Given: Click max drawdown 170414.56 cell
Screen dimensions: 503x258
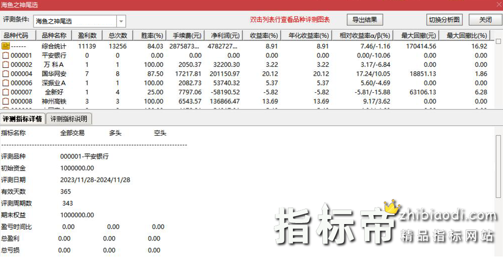Looking at the screenshot, I should [421, 46].
